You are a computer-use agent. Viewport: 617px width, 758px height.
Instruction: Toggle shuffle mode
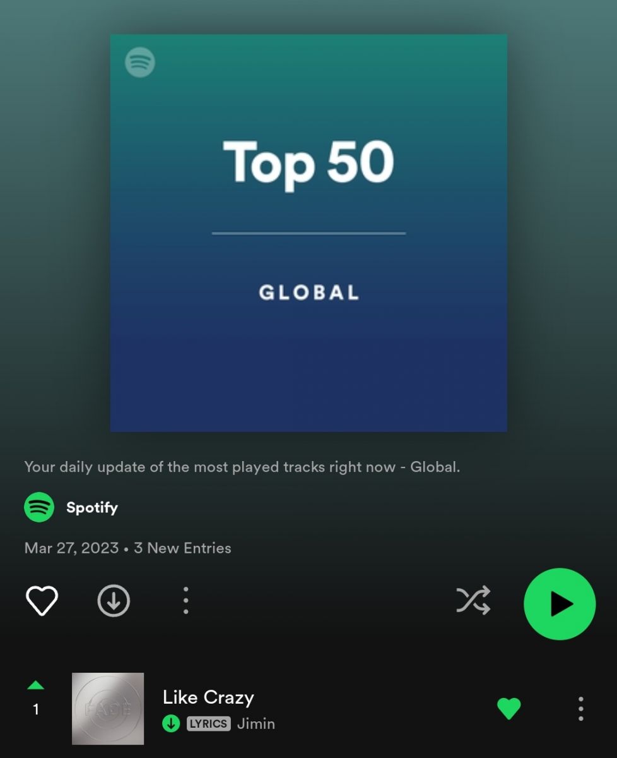(473, 601)
